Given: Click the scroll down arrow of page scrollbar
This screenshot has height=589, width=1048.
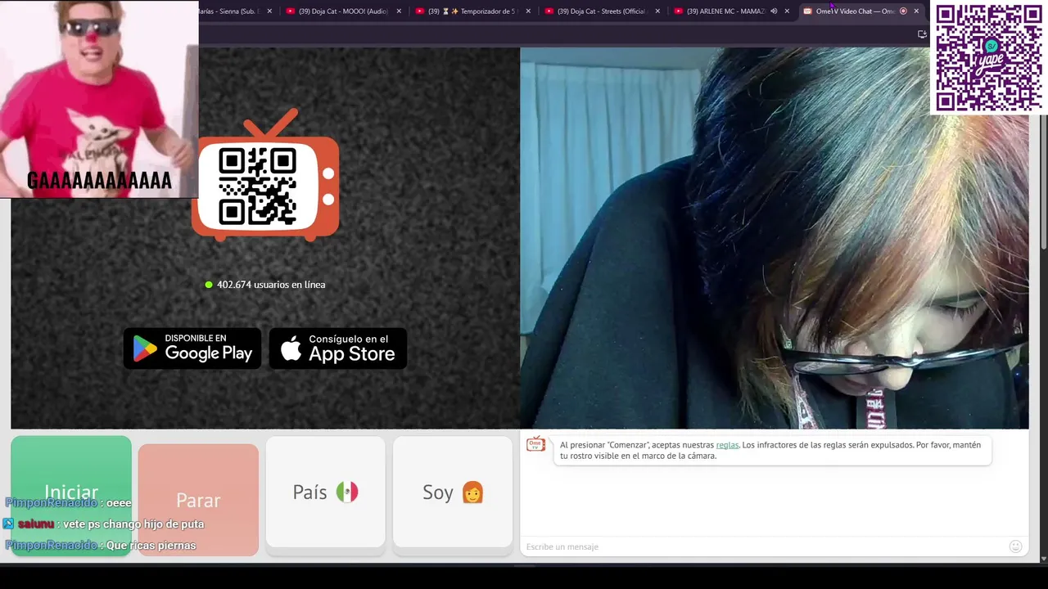Looking at the screenshot, I should [x=1043, y=559].
